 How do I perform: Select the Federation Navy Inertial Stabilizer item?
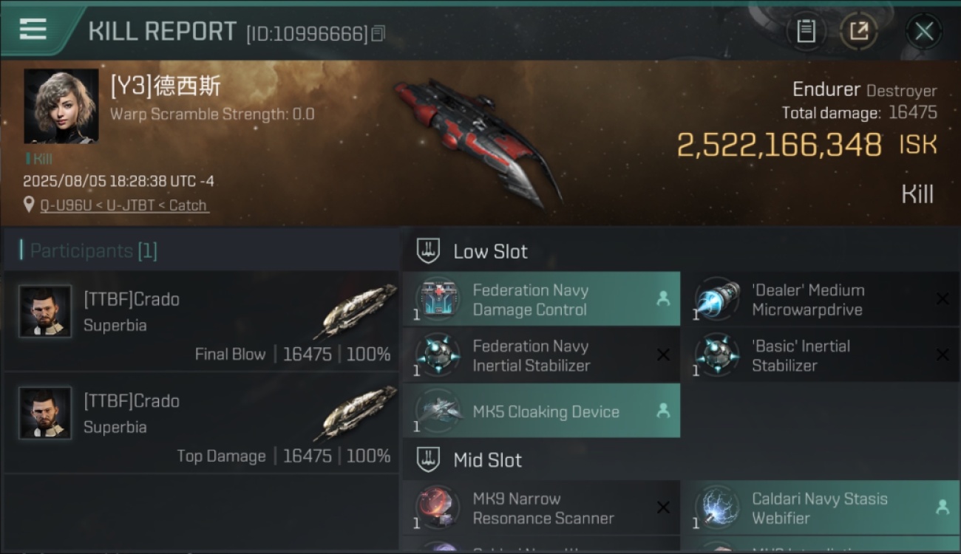point(541,355)
